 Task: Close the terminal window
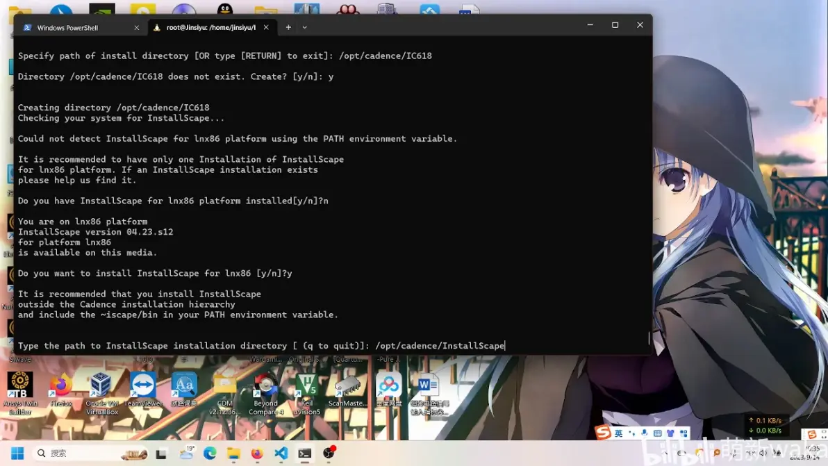point(640,25)
